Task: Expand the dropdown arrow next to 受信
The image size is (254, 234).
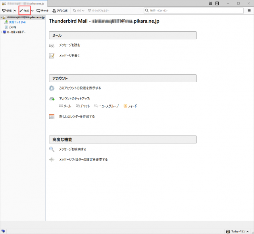Action: 15,10
